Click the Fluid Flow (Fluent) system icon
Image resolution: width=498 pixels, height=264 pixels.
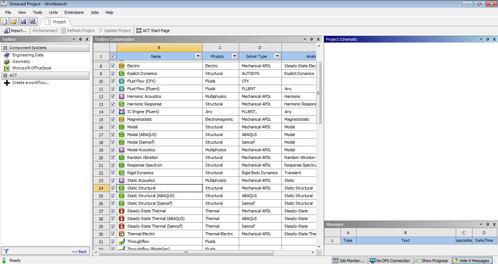point(122,89)
